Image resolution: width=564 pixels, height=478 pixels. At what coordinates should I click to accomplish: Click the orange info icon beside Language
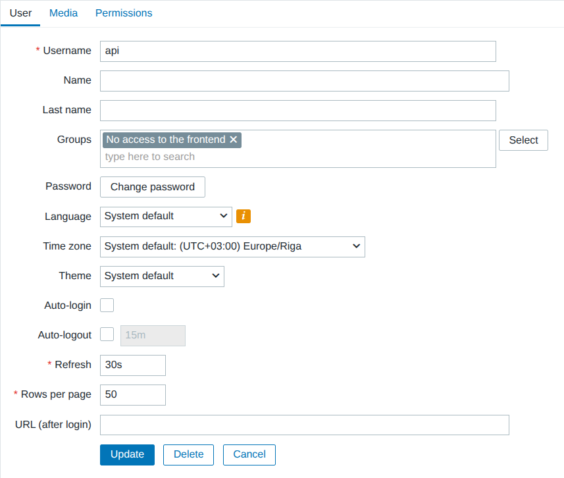[244, 216]
